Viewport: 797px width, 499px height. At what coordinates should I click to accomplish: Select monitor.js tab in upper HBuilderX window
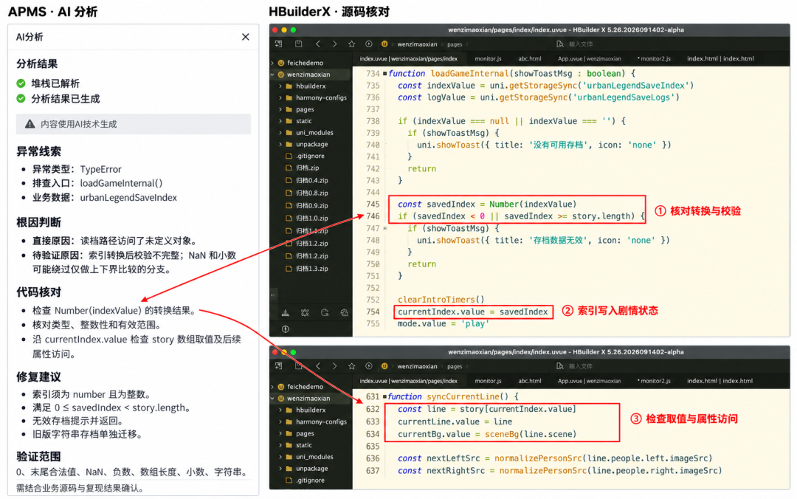point(488,58)
